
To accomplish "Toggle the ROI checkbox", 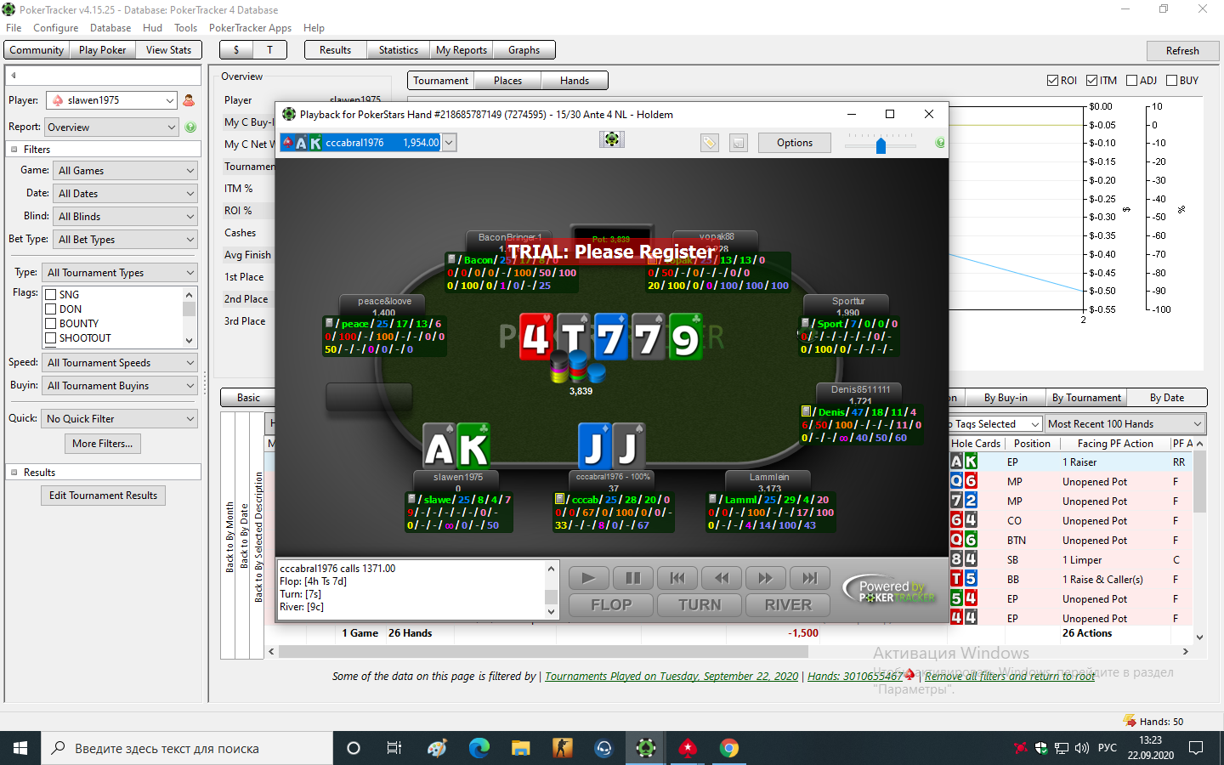I will pos(1053,81).
